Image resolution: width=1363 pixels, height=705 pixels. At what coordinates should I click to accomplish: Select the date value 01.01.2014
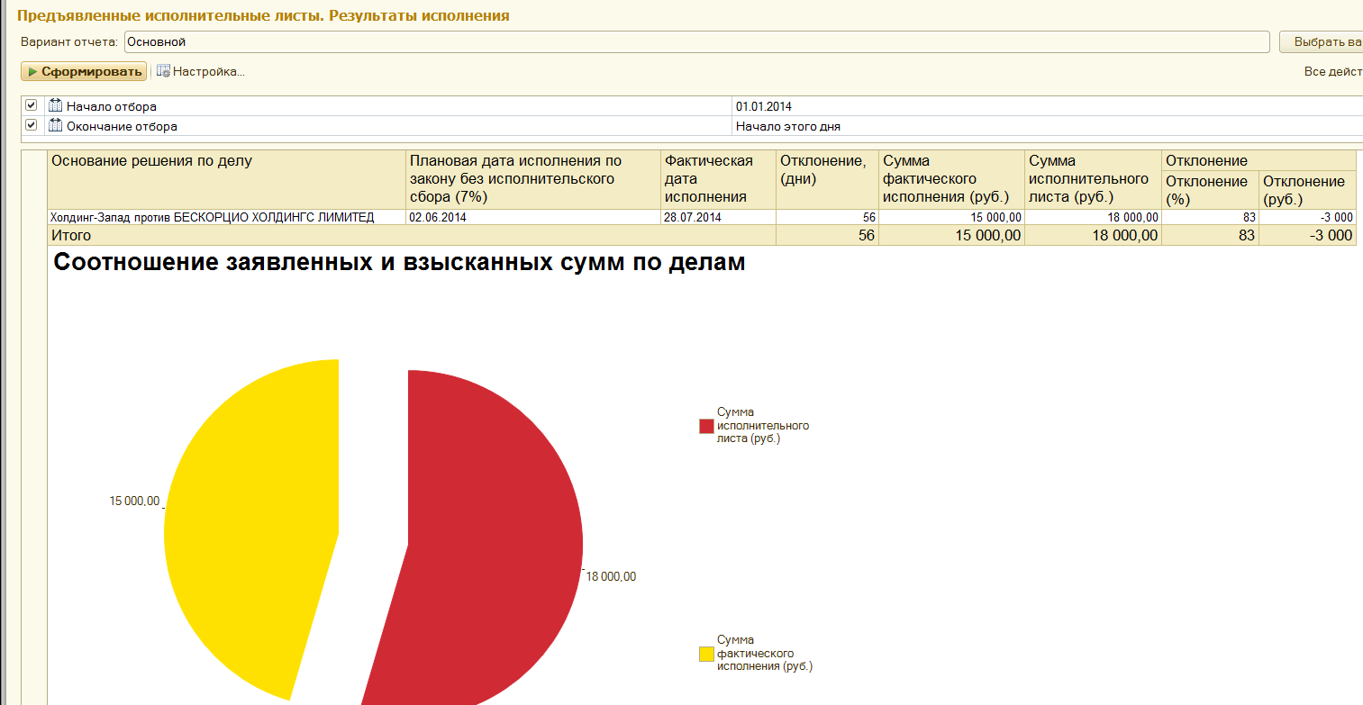(764, 106)
